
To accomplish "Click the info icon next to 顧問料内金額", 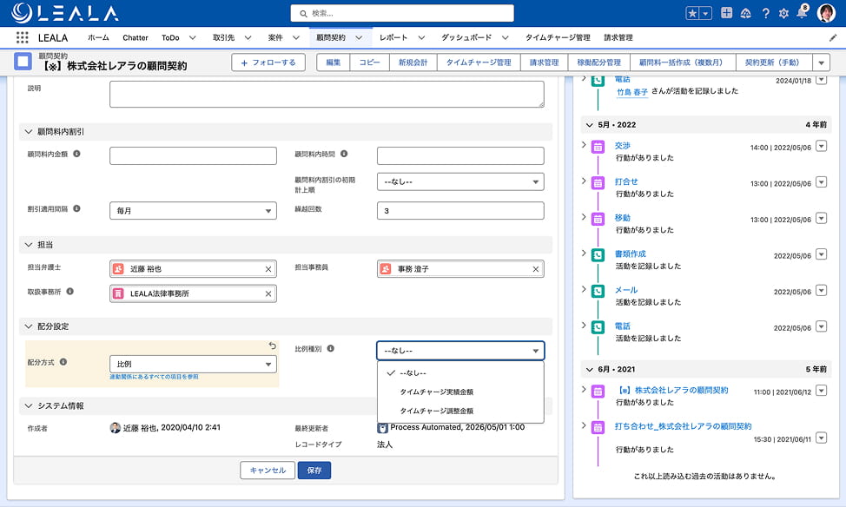I will tap(76, 154).
